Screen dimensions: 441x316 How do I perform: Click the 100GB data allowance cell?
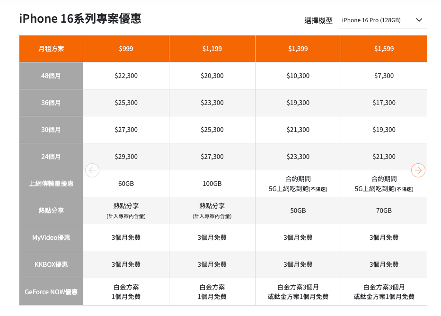(212, 184)
